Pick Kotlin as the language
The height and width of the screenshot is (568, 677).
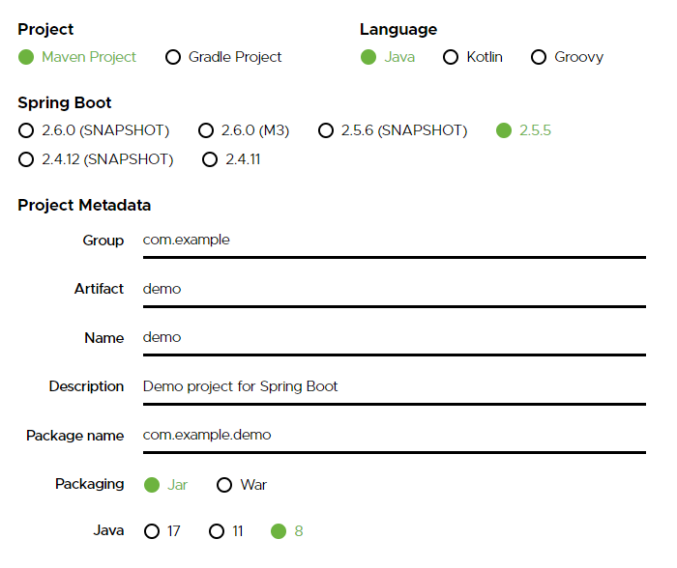[x=451, y=57]
